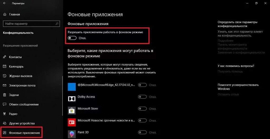Click the Получить помощь link
Viewport: 270px width, 139px height.
230,71
